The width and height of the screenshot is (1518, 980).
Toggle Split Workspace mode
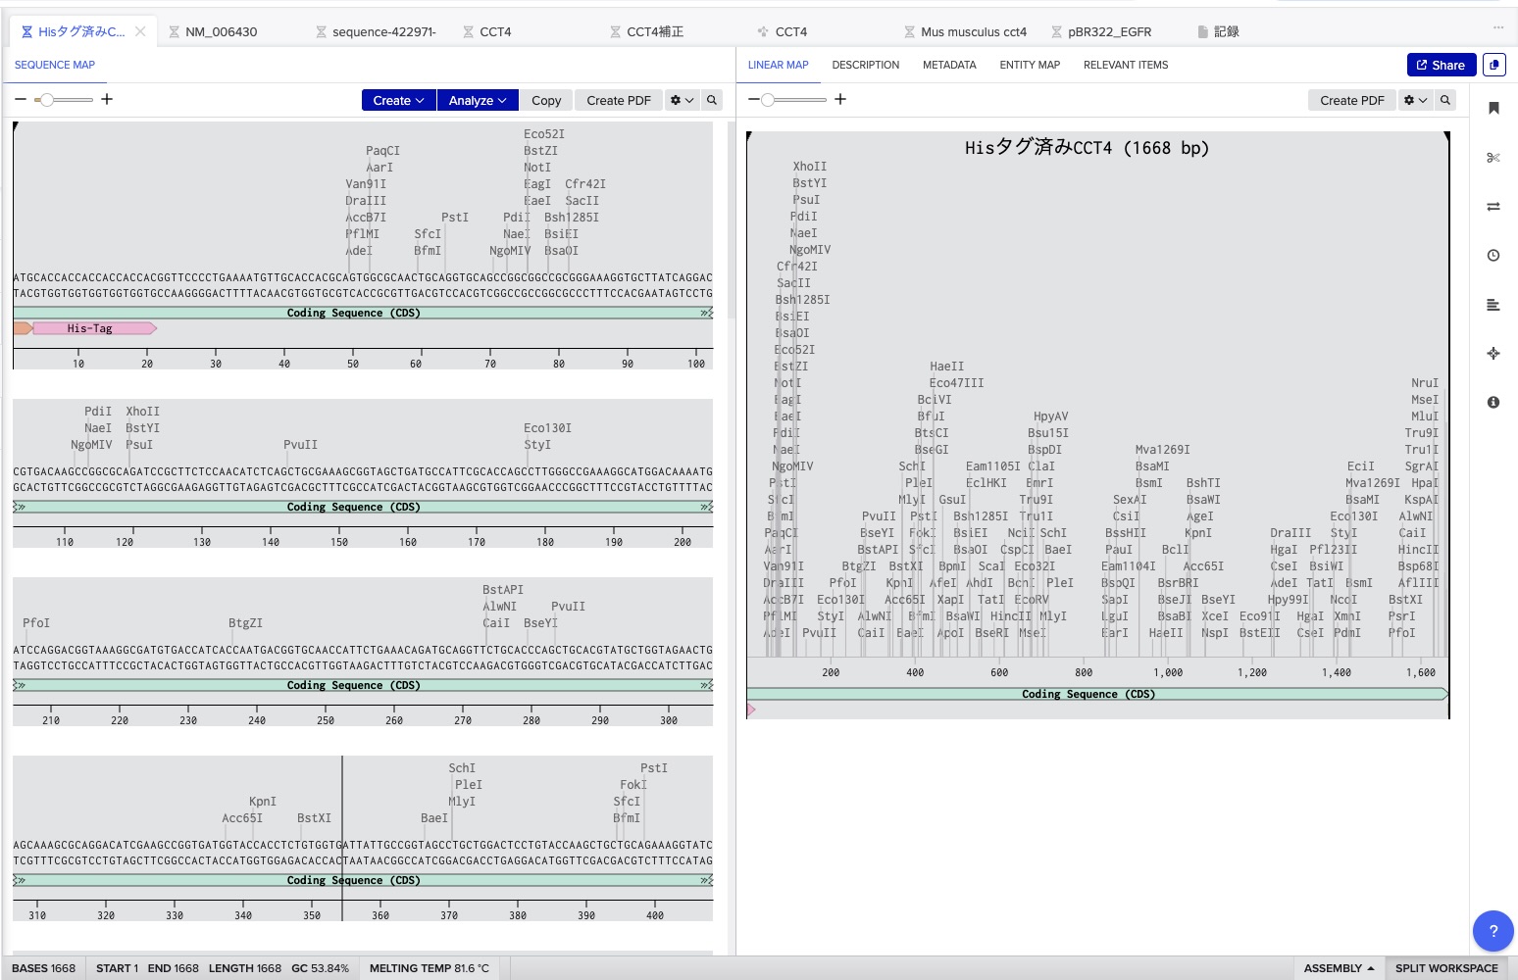pyautogui.click(x=1446, y=968)
